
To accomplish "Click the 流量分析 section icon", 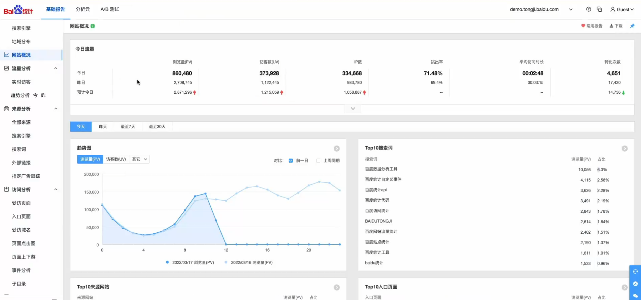I will click(x=6, y=68).
